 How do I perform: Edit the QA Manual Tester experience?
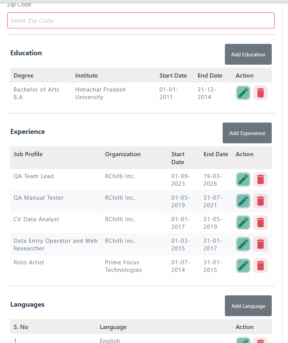[x=243, y=201]
